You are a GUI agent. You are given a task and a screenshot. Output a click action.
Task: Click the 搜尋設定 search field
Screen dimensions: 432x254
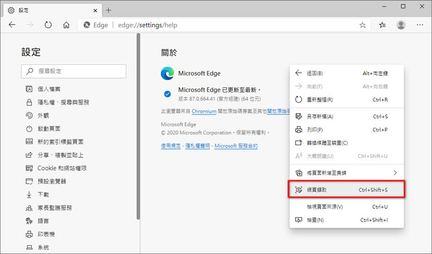74,71
